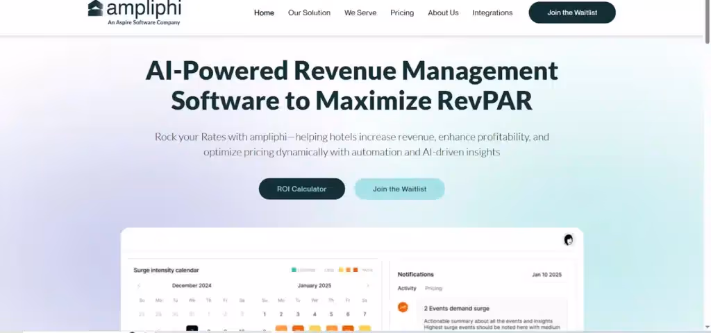Click the dark orange high-intensity legend swatch
Image resolution: width=711 pixels, height=333 pixels.
pos(355,270)
